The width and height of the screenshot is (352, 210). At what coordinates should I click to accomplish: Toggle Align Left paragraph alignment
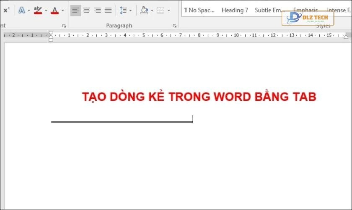[x=75, y=10]
